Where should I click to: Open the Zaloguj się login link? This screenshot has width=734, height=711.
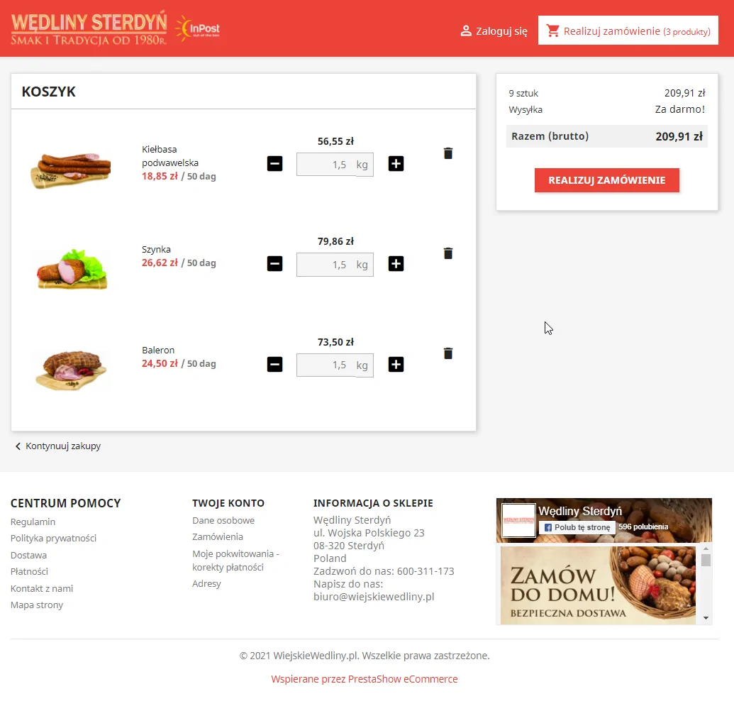494,31
